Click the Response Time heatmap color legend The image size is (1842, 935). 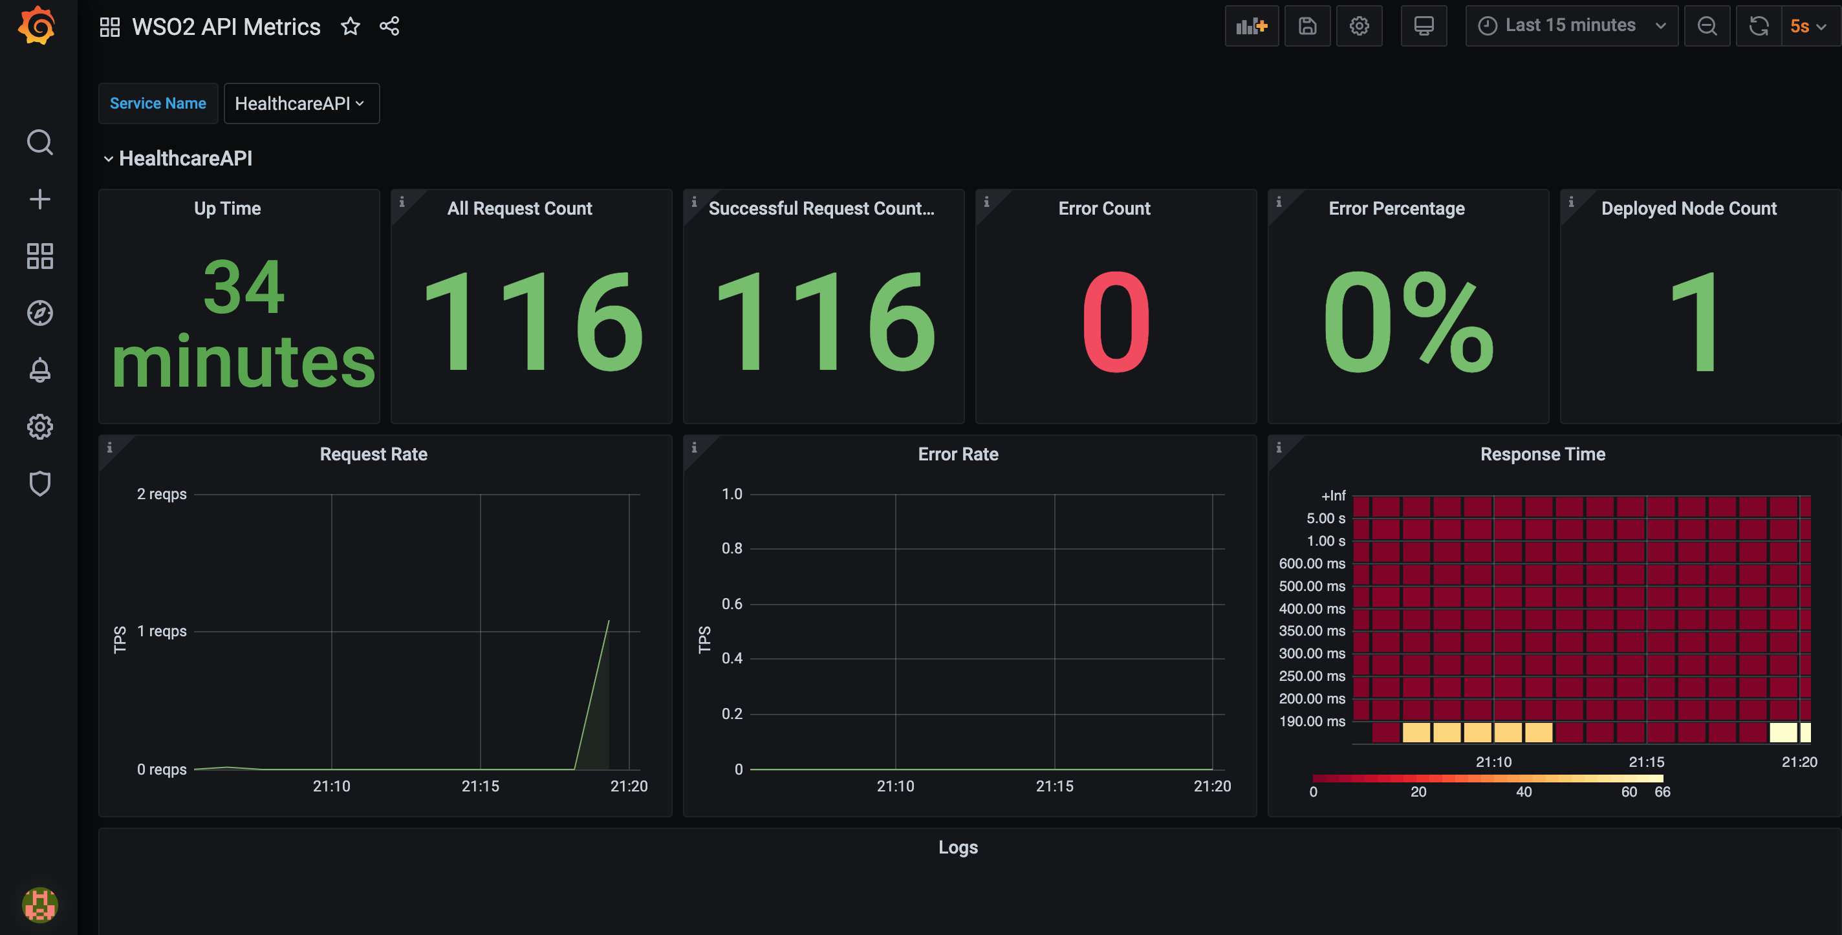pyautogui.click(x=1488, y=779)
